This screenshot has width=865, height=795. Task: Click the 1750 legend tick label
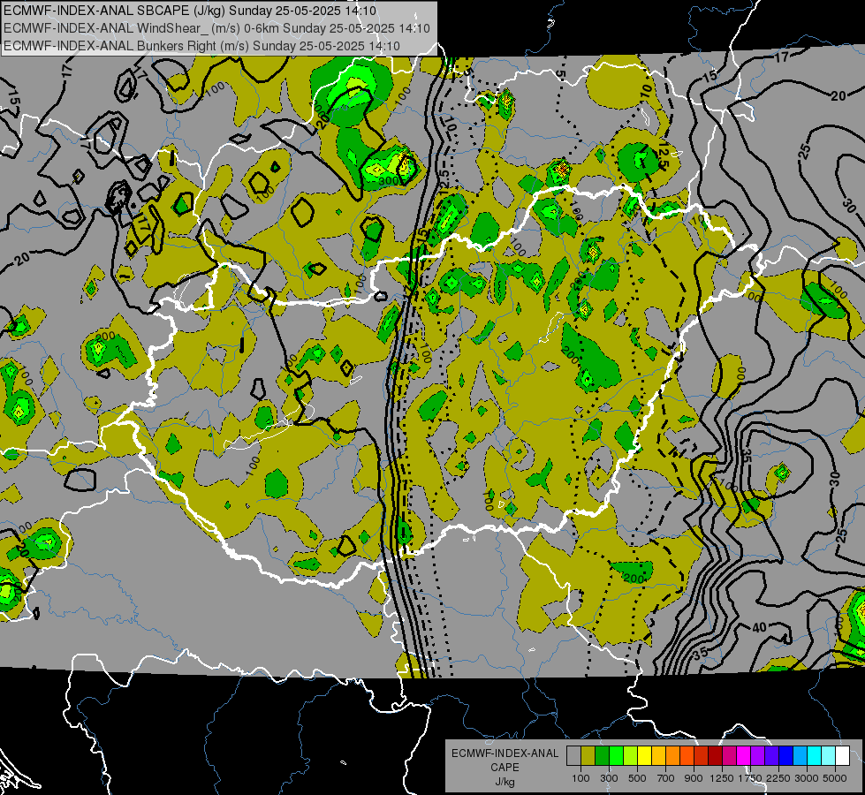pos(750,778)
